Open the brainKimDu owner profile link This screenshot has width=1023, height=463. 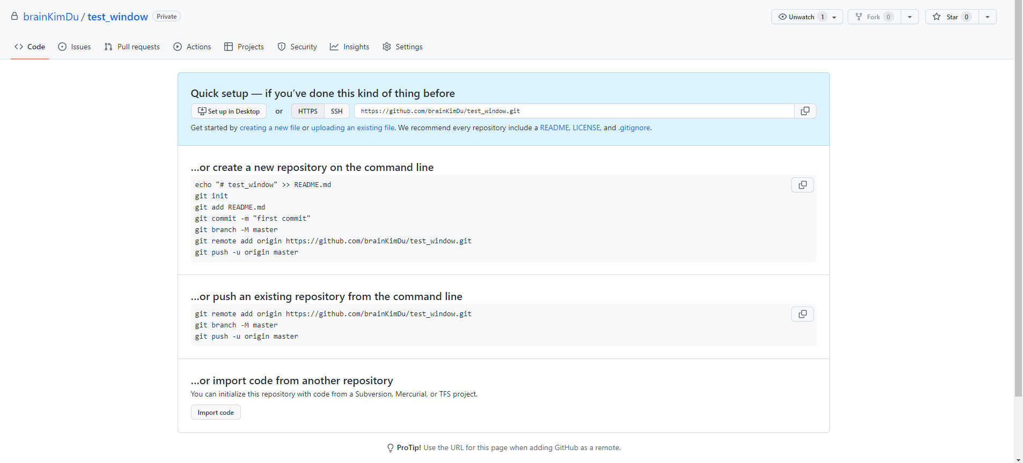51,17
